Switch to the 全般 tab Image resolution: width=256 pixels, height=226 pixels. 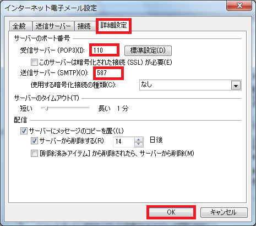pyautogui.click(x=20, y=26)
